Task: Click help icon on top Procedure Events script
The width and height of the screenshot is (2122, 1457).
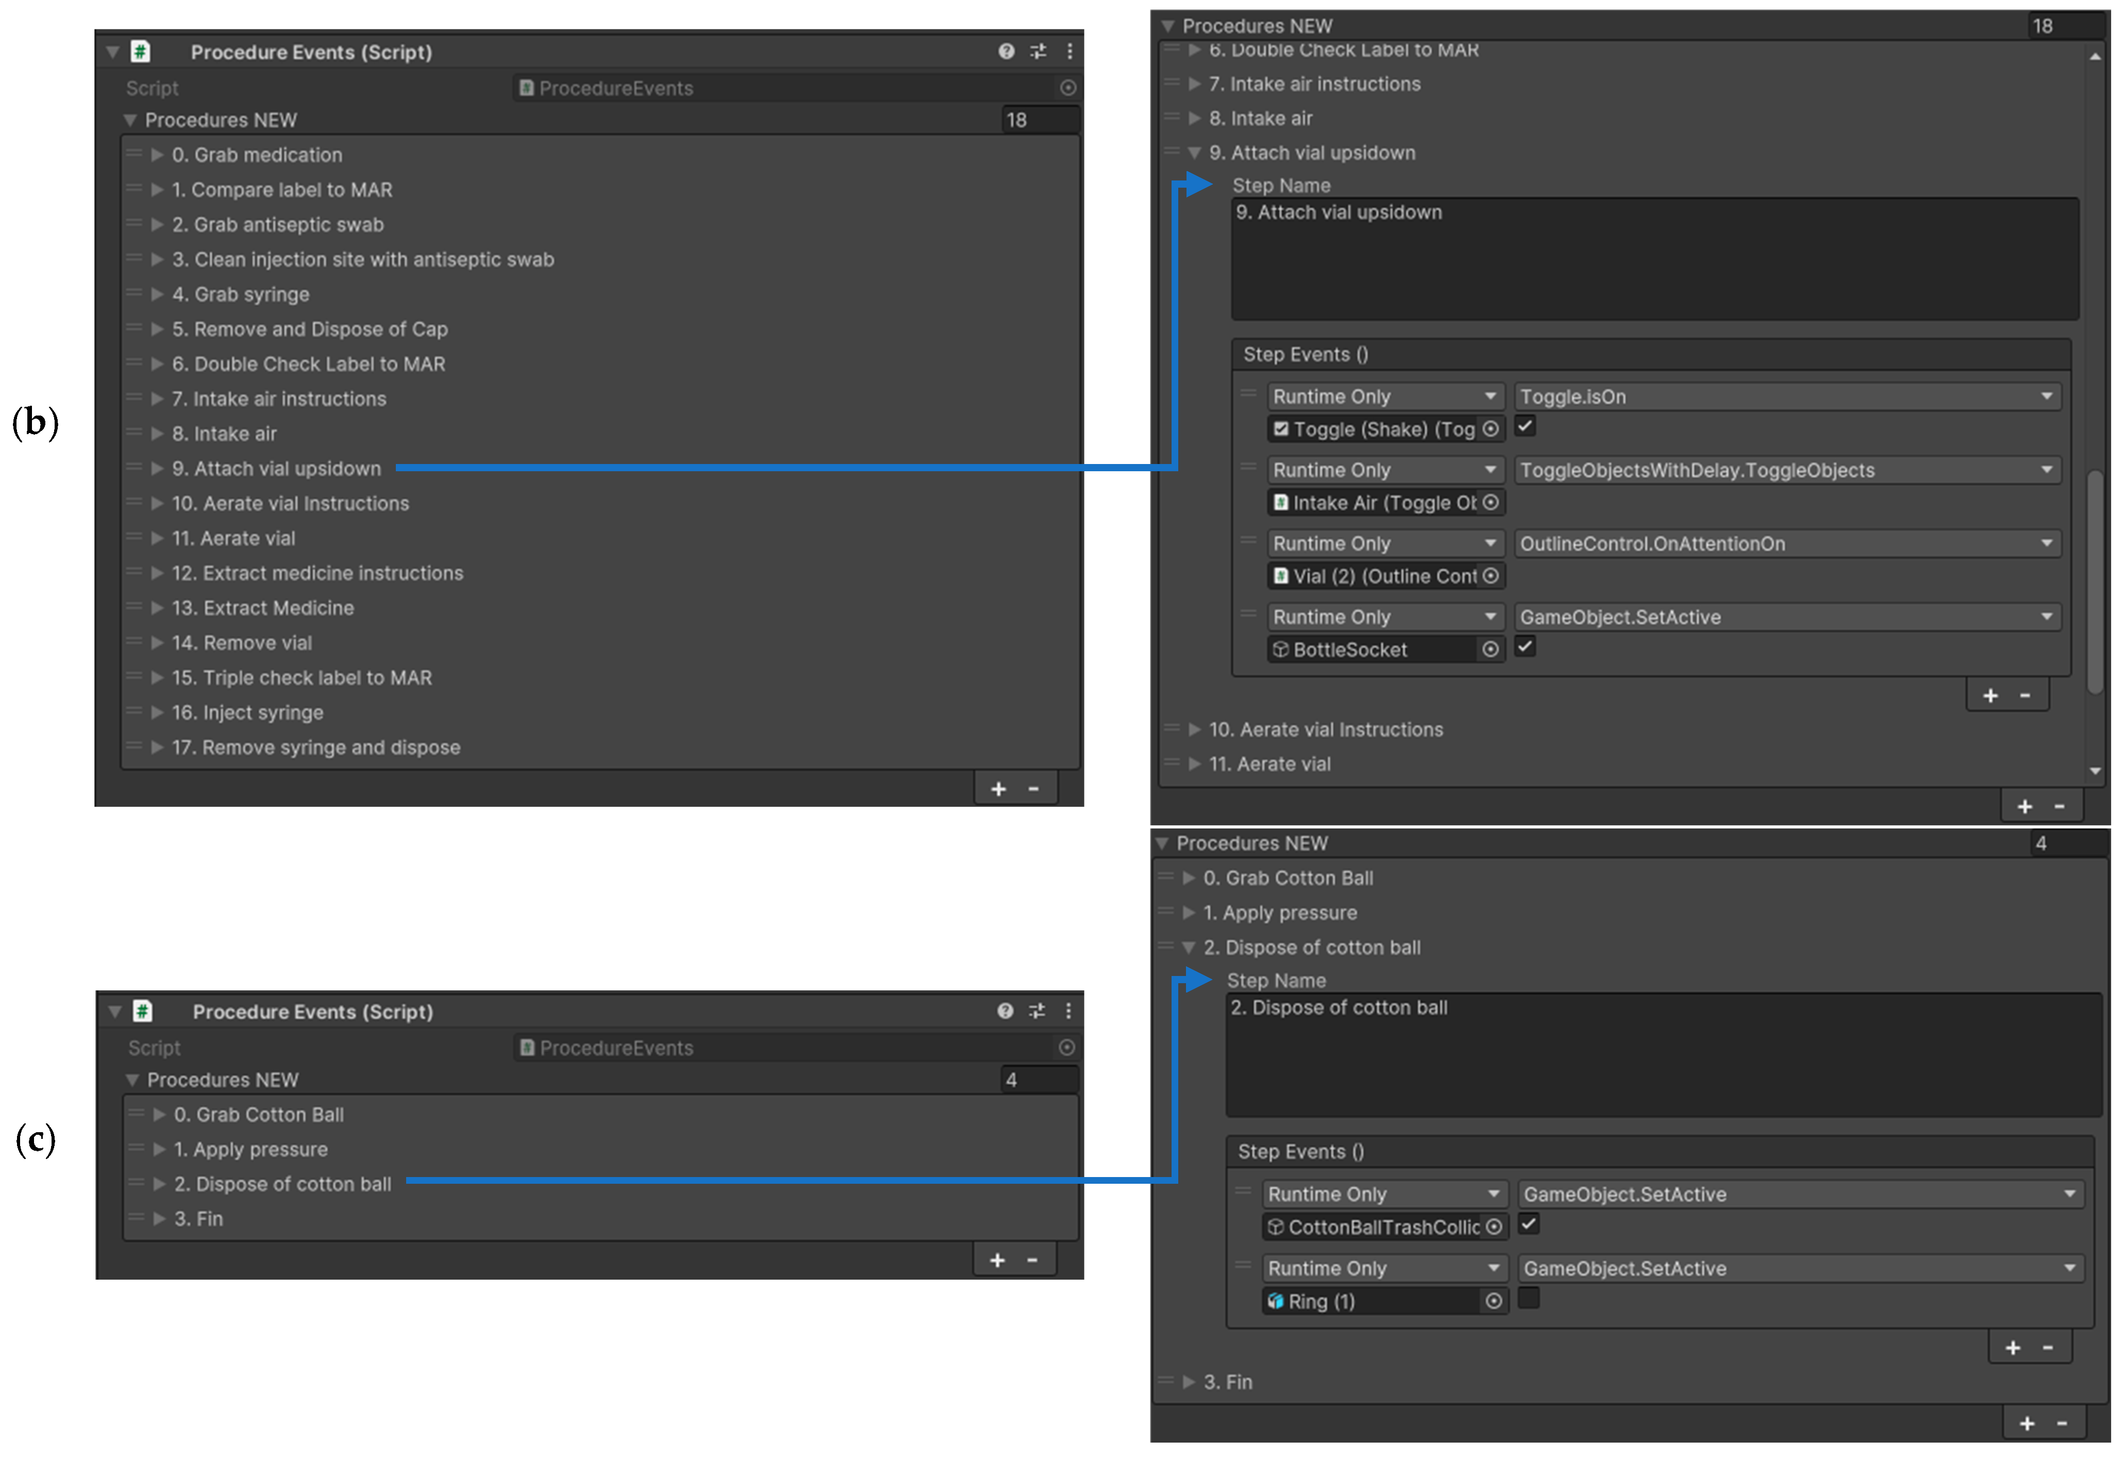Action: 1005,51
